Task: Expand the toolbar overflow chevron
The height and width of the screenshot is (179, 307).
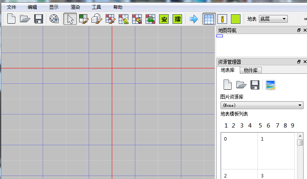Action: 305,19
